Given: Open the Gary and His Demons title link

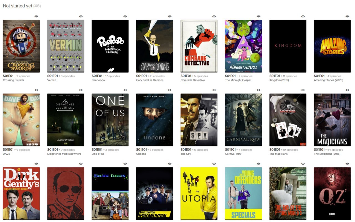Looking at the screenshot, I should [x=150, y=80].
